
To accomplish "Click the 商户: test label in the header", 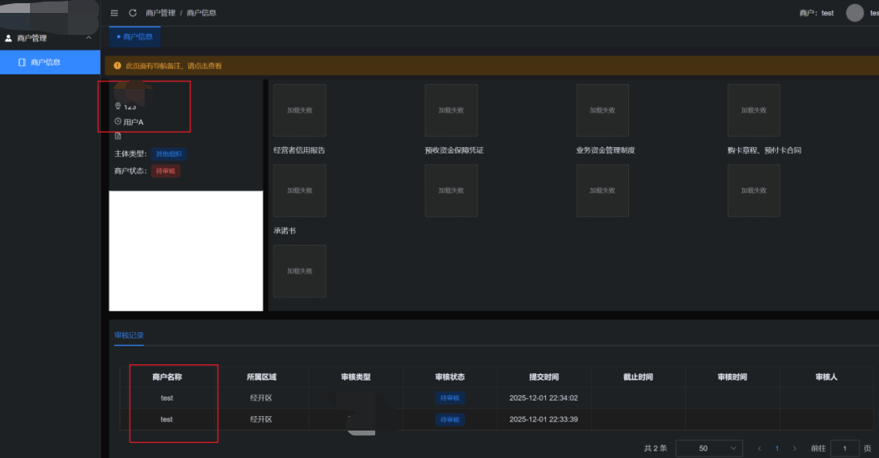I will click(x=816, y=13).
